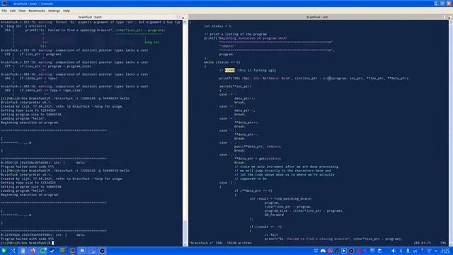This screenshot has width=453, height=255.
Task: Open OBS from the system tray
Action: [351, 251]
